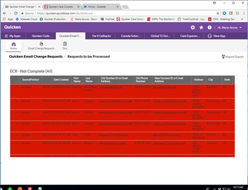Click the plus create icon in header

193,27
